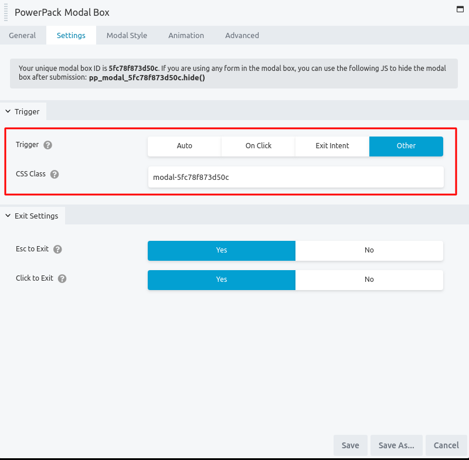Go to the Advanced tab
This screenshot has width=469, height=460.
pos(242,35)
